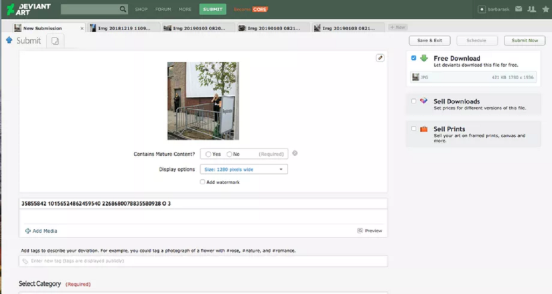Open the messages envelope icon
Image resolution: width=552 pixels, height=294 pixels.
[x=519, y=9]
